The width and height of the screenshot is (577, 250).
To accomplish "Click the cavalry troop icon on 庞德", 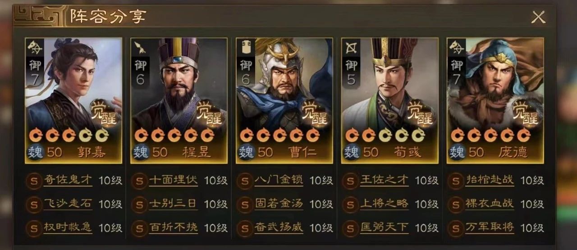I will click(x=456, y=47).
